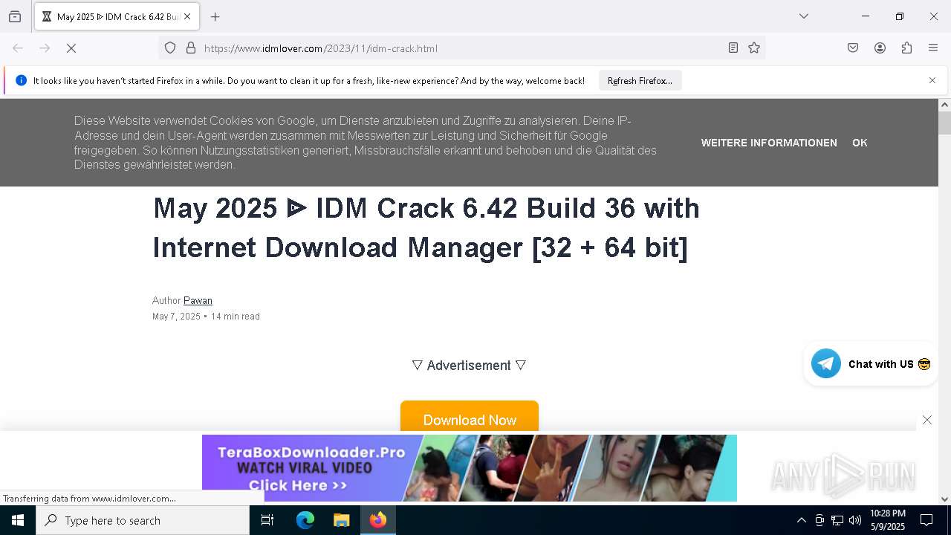Open Save to Pocket icon
This screenshot has width=951, height=535.
point(853,48)
